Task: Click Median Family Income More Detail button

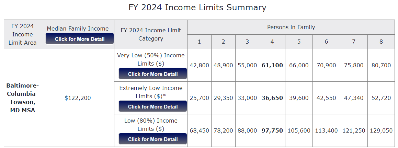Action: click(x=80, y=39)
